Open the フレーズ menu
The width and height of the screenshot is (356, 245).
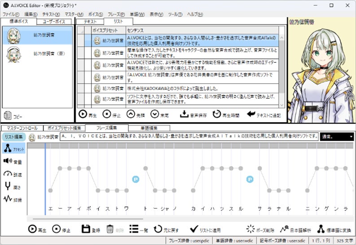pos(116,14)
